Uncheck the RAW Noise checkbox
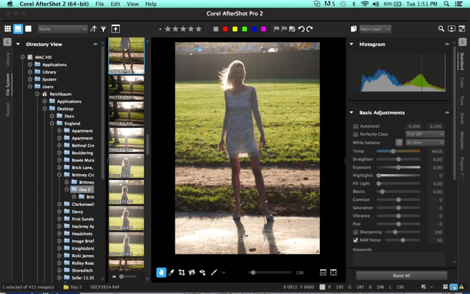Image resolution: width=470 pixels, height=294 pixels. 356,240
